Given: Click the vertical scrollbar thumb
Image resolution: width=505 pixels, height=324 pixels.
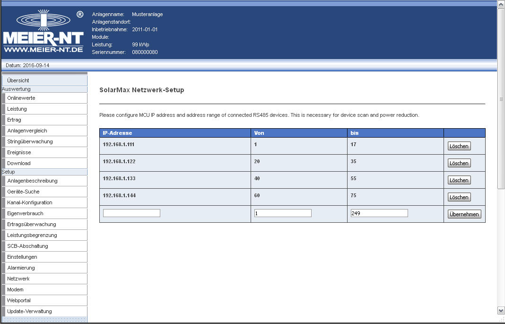Looking at the screenshot, I should click(501, 98).
